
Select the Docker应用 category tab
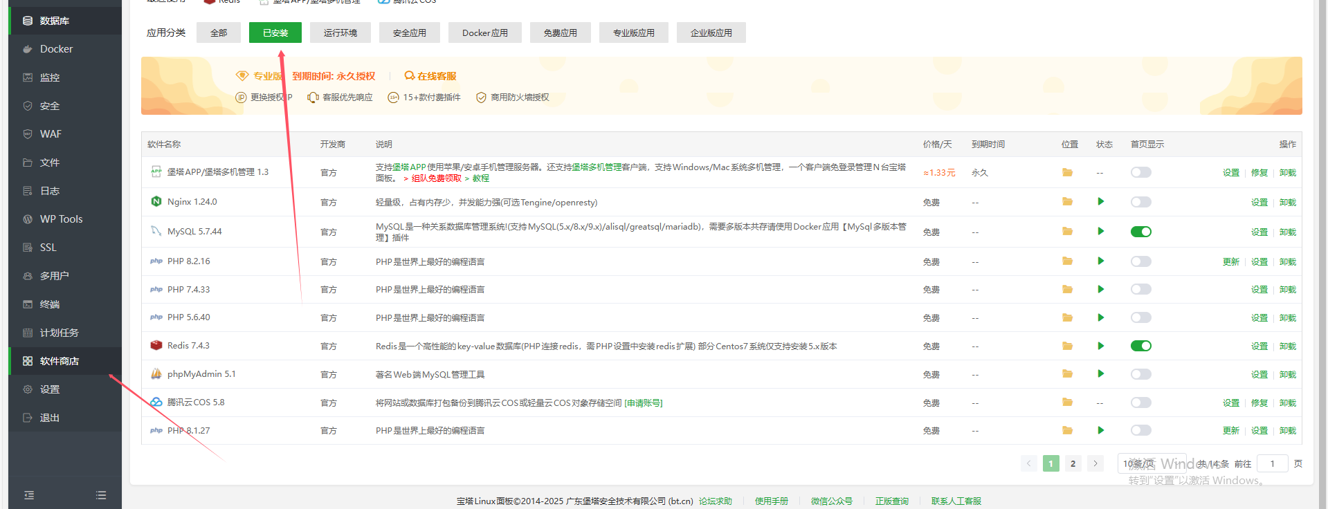coord(485,33)
